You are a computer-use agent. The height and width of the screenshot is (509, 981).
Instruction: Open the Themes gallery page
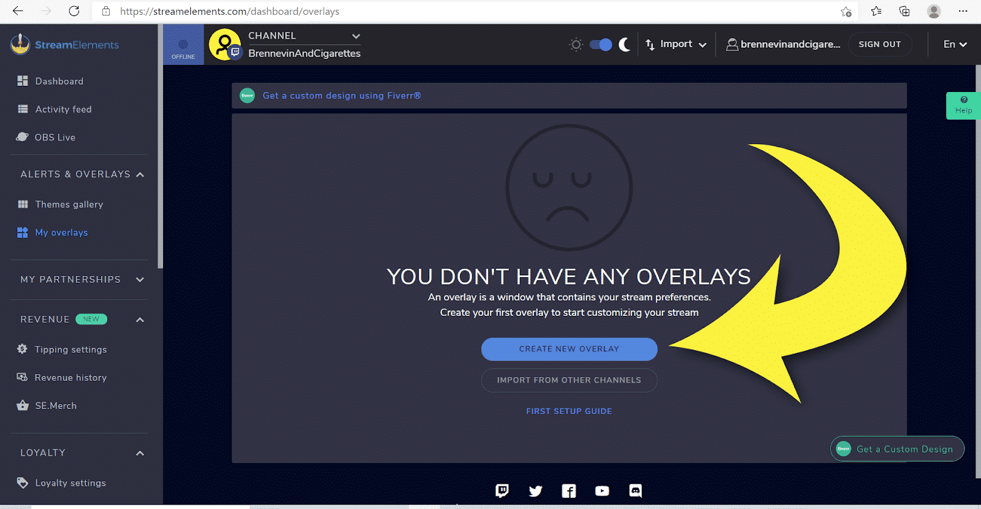point(69,204)
